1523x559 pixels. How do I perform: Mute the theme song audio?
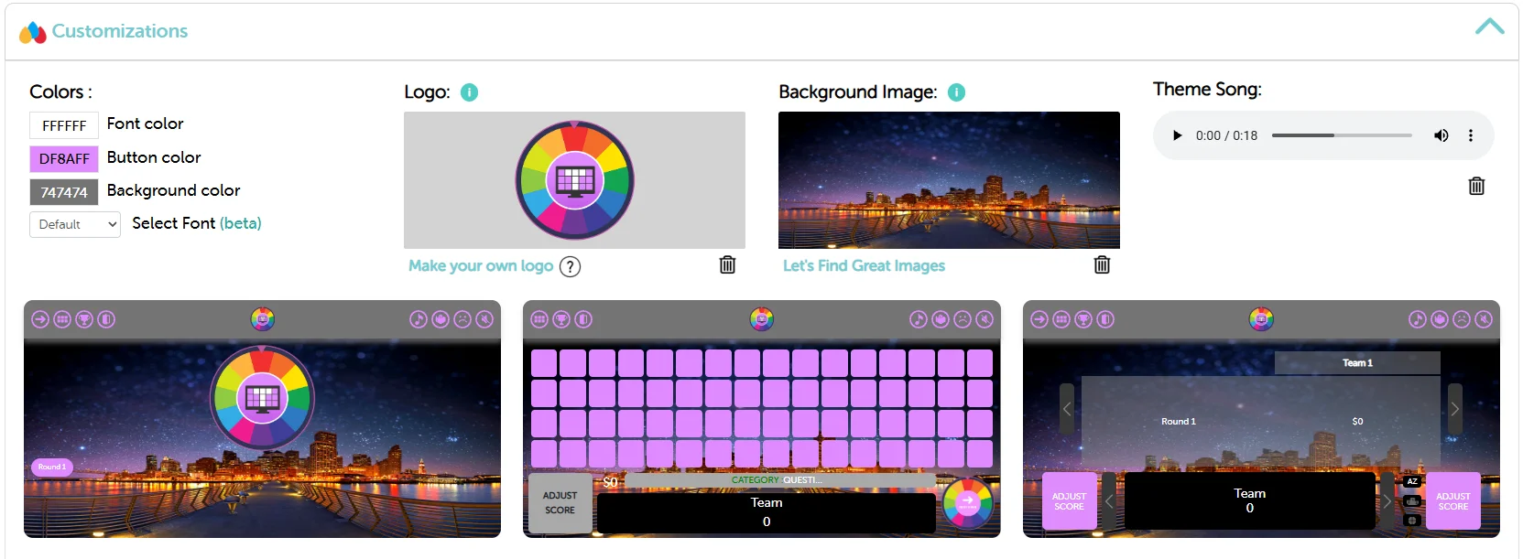click(x=1441, y=135)
